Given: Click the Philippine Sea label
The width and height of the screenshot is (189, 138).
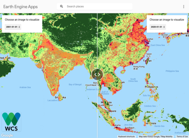Looking at the screenshot, I should [172, 71].
